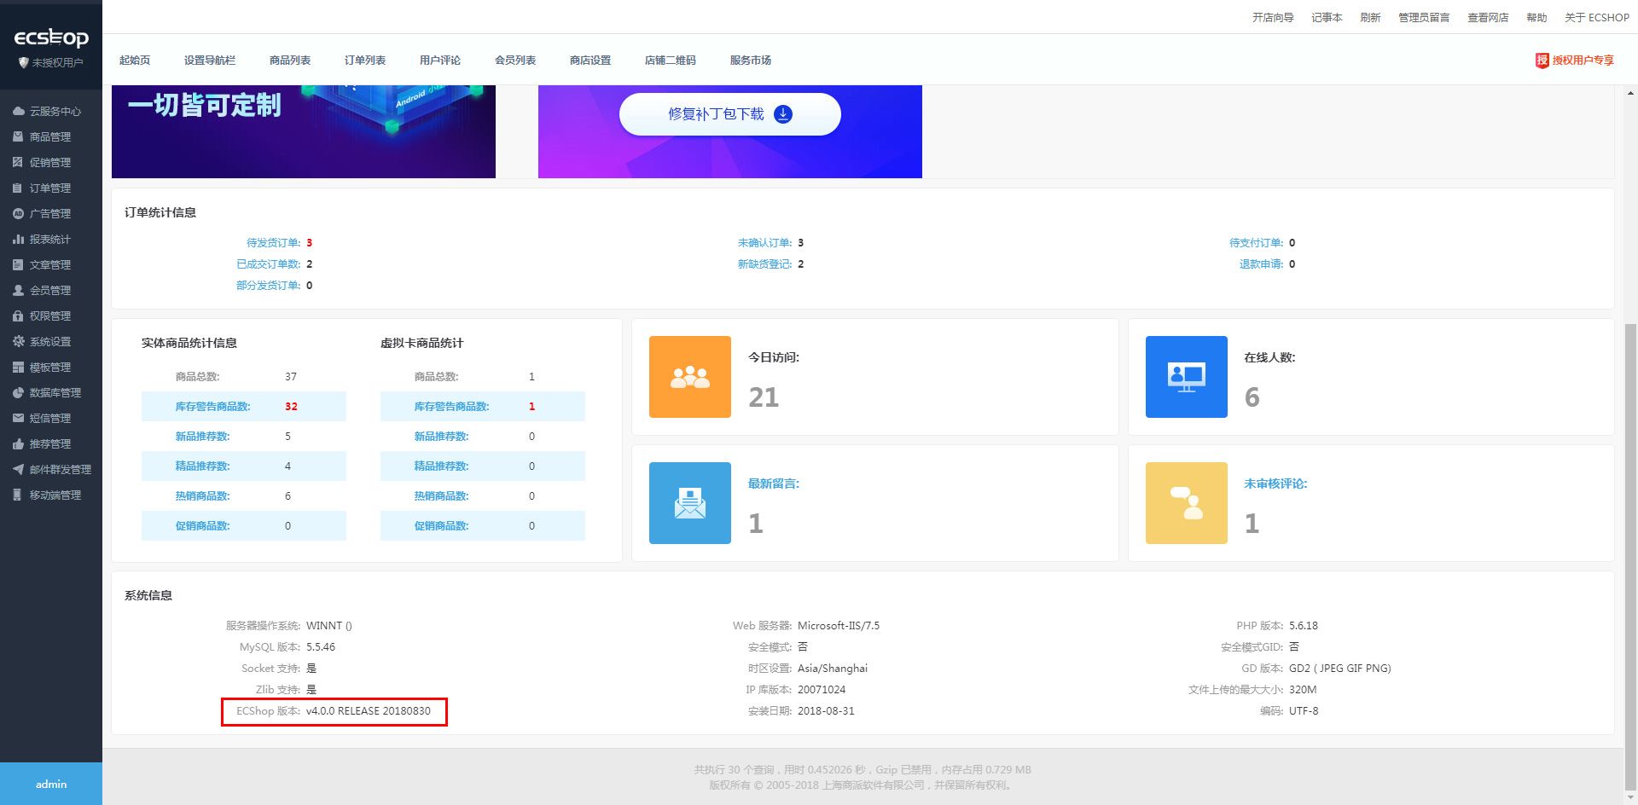Select the 数据库管理 sidebar icon
The image size is (1638, 805).
click(x=55, y=392)
